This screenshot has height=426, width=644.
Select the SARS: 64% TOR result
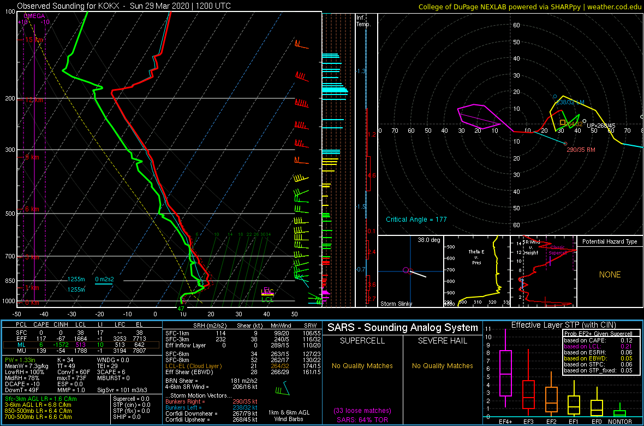click(x=363, y=419)
